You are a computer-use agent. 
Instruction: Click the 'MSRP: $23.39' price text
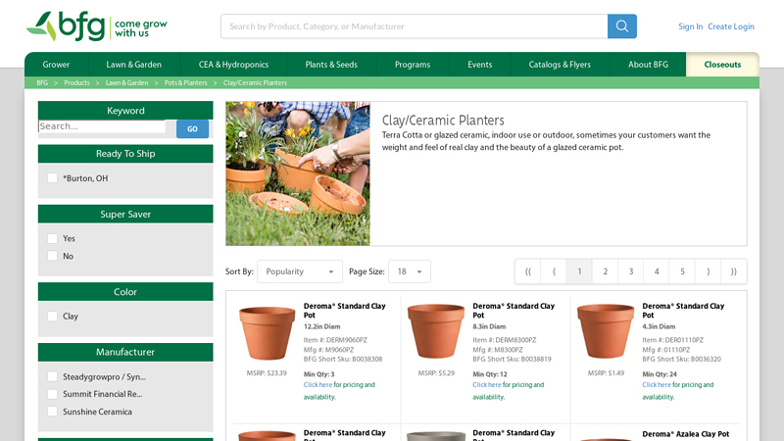[267, 373]
